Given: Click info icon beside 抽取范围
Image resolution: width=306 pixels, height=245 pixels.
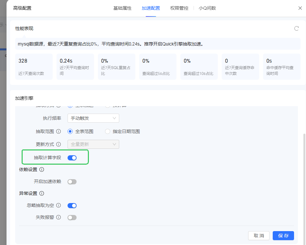Looking at the screenshot, I should [58, 131].
